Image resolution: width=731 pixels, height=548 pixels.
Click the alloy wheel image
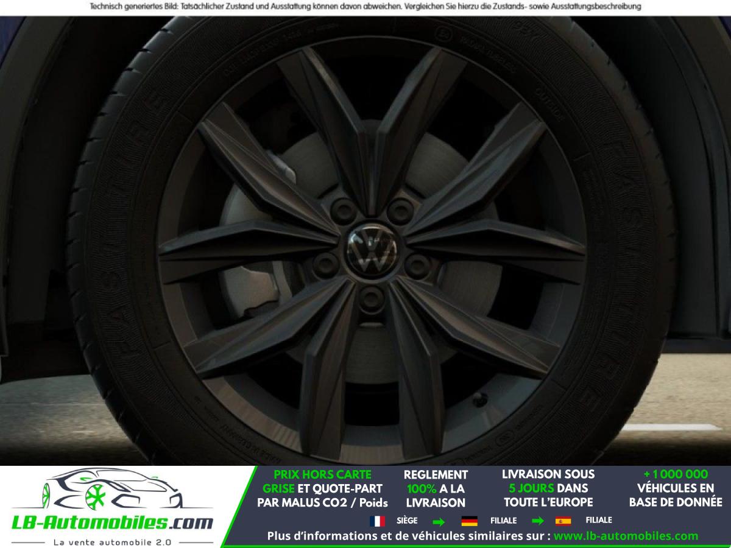click(x=372, y=250)
